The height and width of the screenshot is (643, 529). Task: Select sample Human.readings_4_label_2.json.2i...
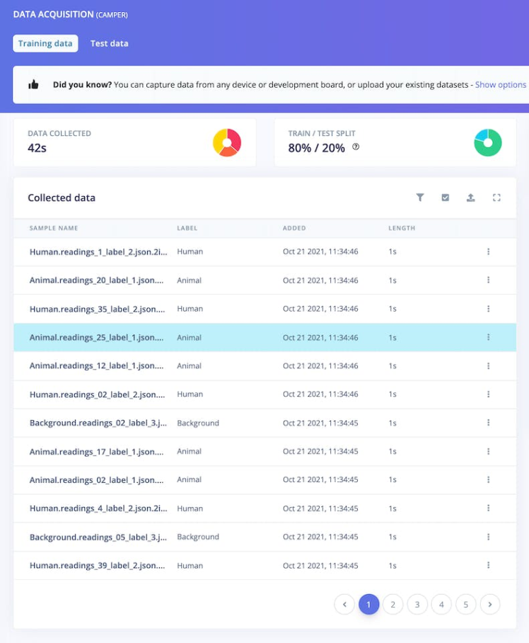click(x=98, y=508)
